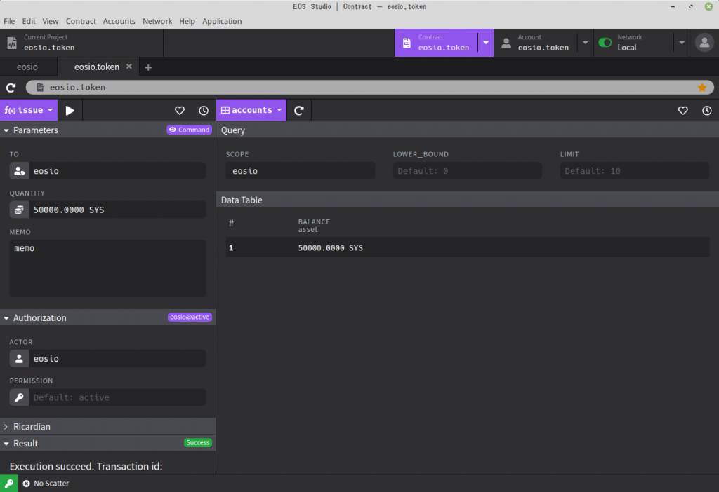This screenshot has height=492, width=719.
Task: Click the person icon in the ACTOR field
Action: [19, 358]
